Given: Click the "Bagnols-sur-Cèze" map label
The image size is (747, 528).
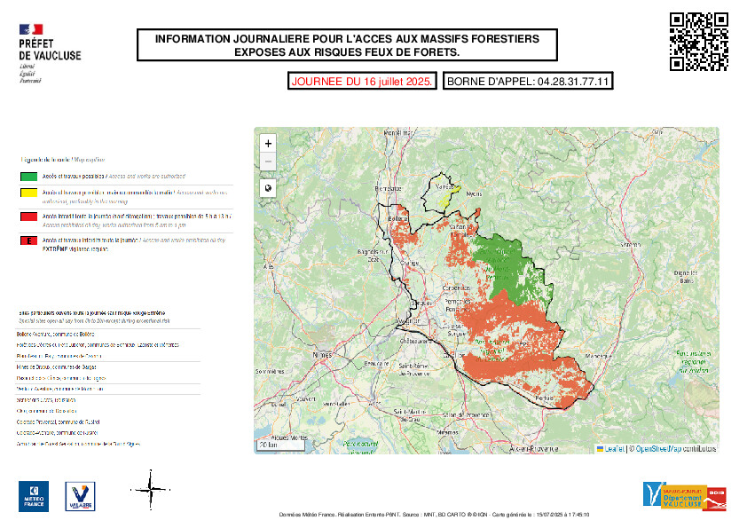Looking at the screenshot, I should tap(373, 255).
